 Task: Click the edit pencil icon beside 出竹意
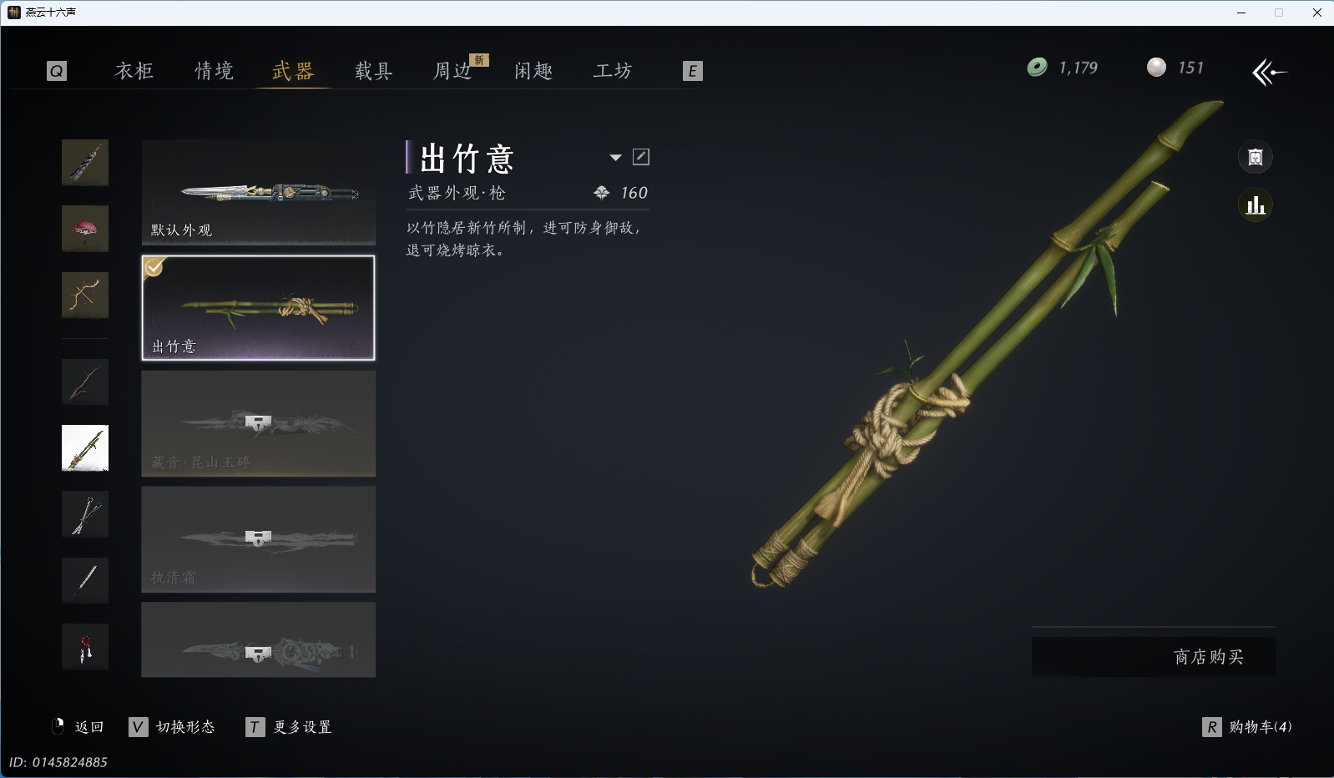click(641, 157)
